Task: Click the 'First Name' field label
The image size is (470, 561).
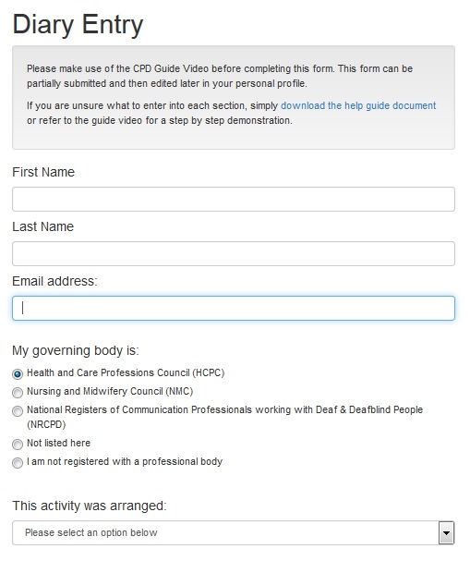Action: coord(43,172)
